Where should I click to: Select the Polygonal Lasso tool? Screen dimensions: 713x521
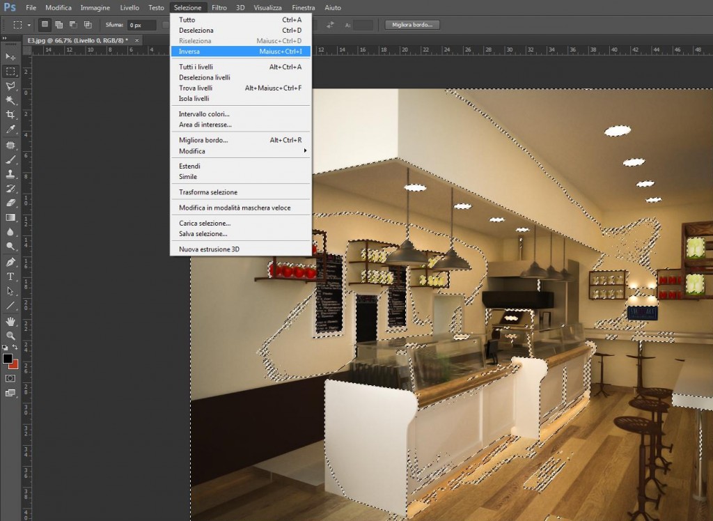(x=10, y=86)
